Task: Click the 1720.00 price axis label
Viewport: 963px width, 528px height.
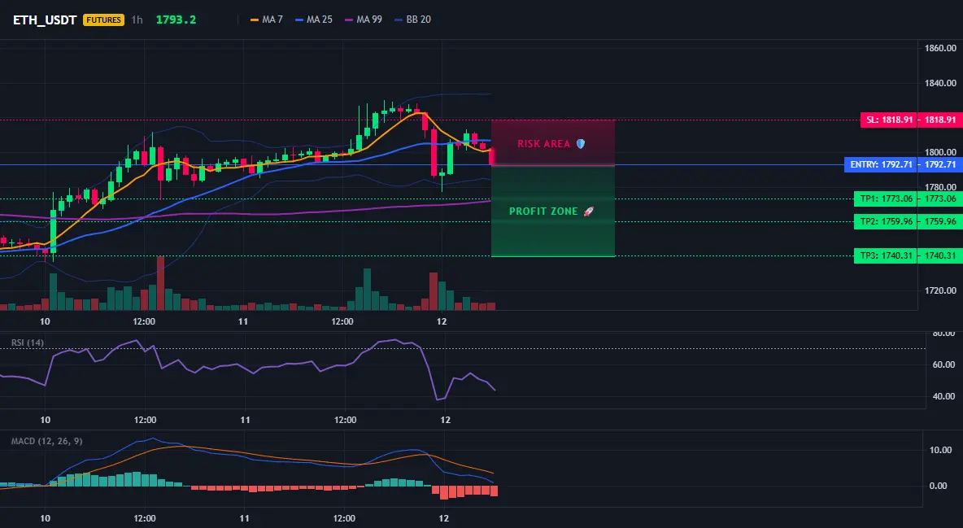Action: tap(940, 290)
